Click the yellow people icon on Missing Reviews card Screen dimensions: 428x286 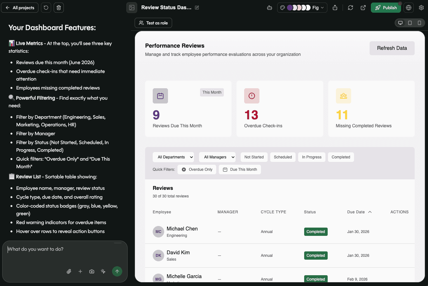[344, 96]
